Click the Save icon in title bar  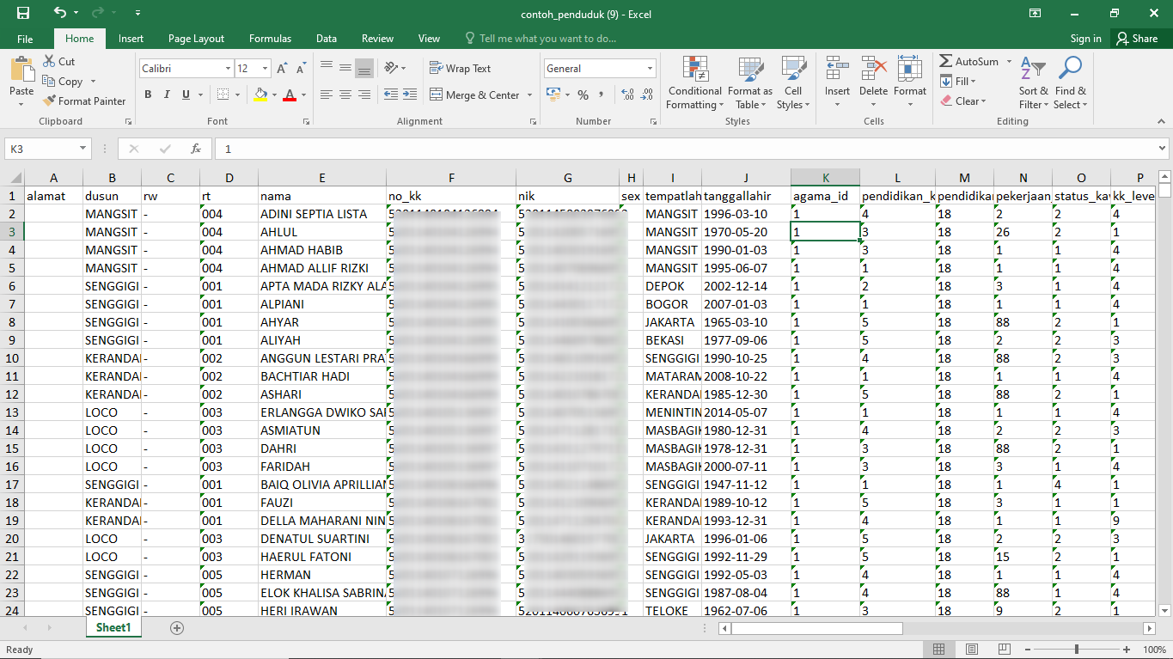[x=23, y=14]
